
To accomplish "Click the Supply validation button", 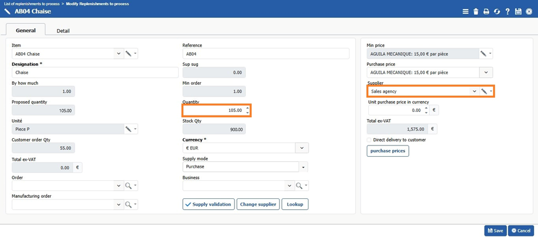I will pyautogui.click(x=208, y=204).
